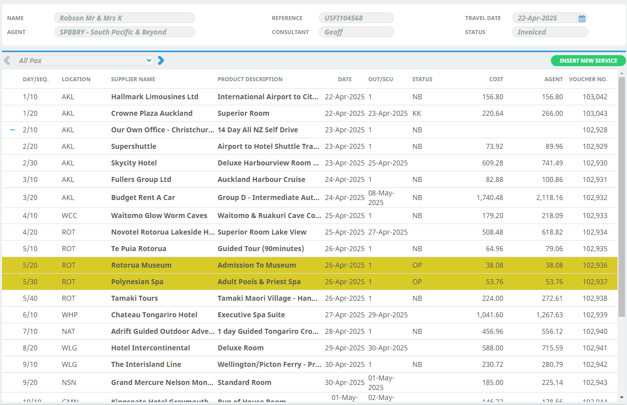
Task: Select the Chateau Tongariro Hotel row
Action: 154,315
